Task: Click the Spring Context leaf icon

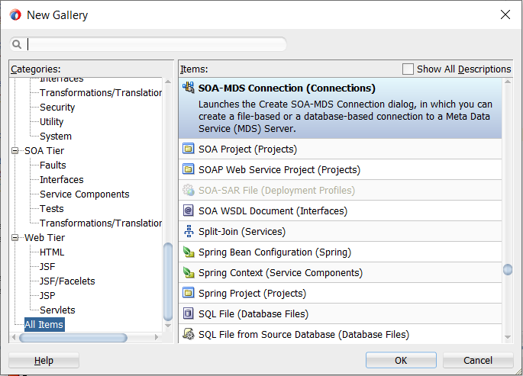Action: click(189, 273)
